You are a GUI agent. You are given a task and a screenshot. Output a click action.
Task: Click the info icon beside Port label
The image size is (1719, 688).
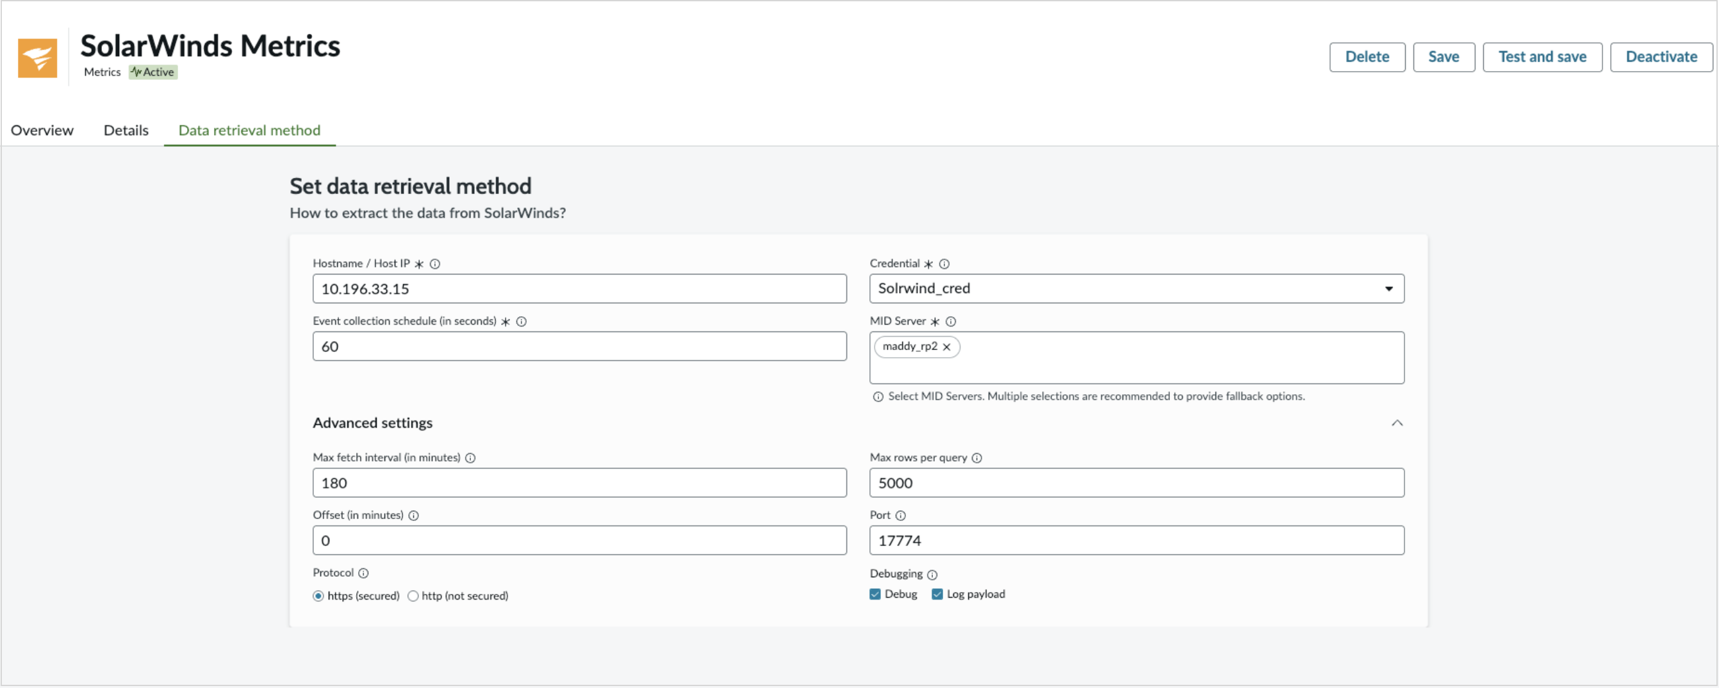[x=901, y=515]
